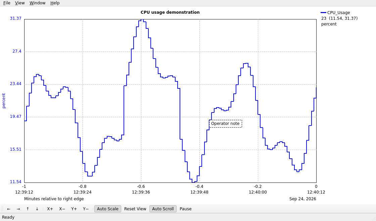Open the View menu
376x221 pixels.
point(20,3)
